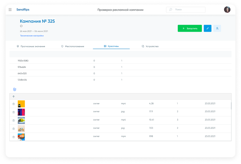Screen dimensions: 241x164
Task: Click the refresh icon under campaign title
Action: [21, 26]
